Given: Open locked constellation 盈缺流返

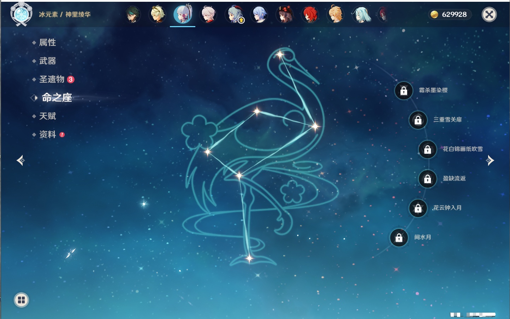Looking at the screenshot, I should [x=428, y=179].
